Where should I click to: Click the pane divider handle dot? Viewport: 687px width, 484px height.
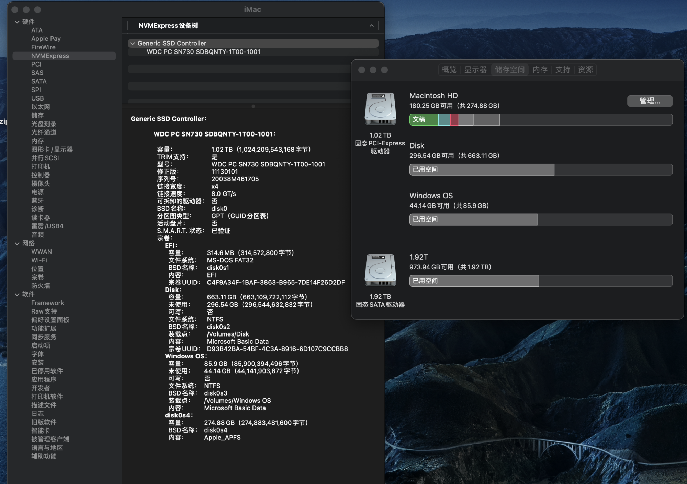click(x=253, y=106)
